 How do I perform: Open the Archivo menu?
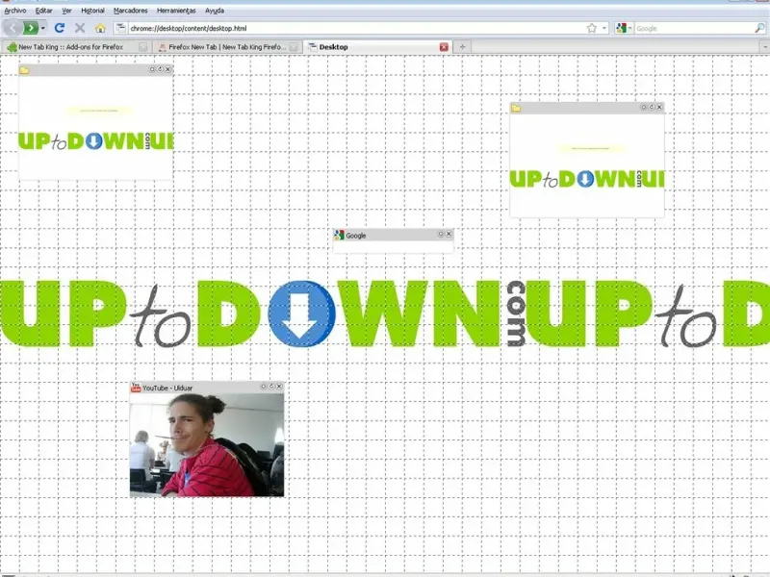[x=15, y=11]
